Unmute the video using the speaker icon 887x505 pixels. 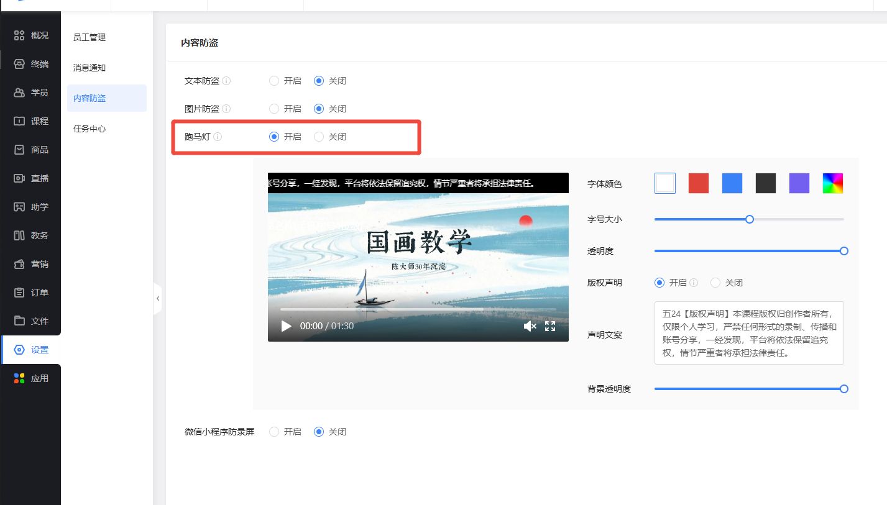(530, 326)
